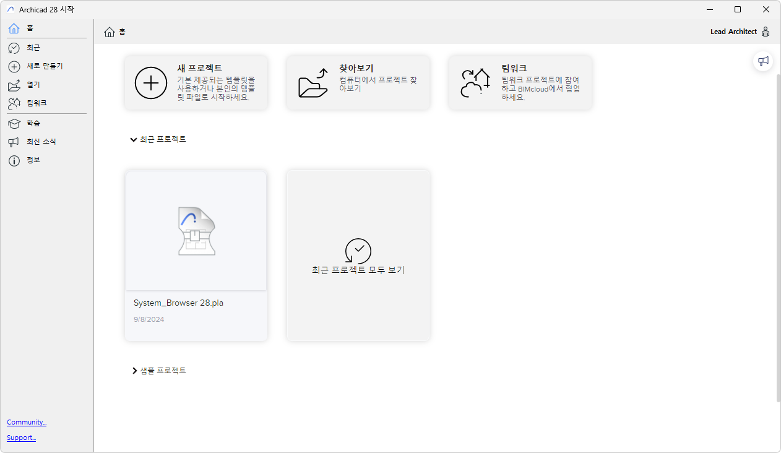Click the Archicad logo in title bar
781x453 pixels.
click(x=11, y=9)
